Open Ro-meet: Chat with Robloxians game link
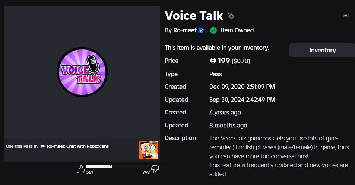 tap(78, 146)
